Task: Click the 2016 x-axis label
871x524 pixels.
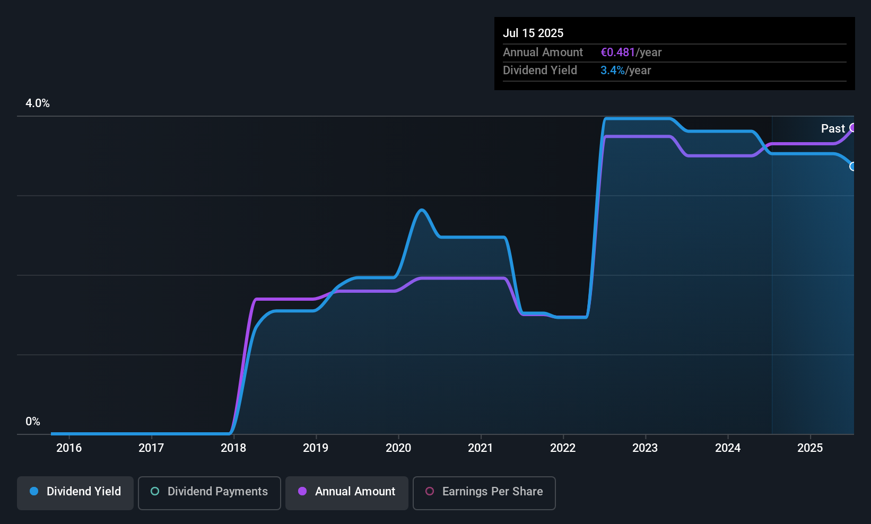Action: click(69, 448)
